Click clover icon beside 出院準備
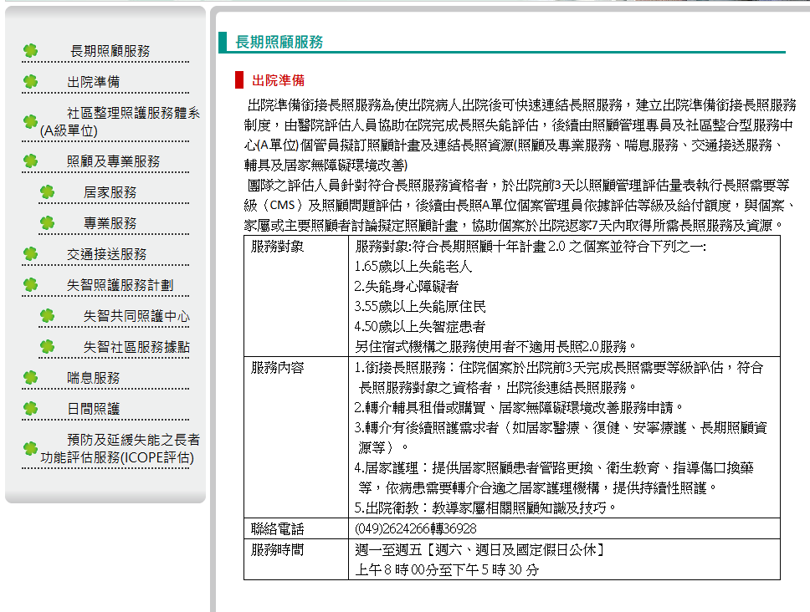The width and height of the screenshot is (810, 612). (30, 82)
